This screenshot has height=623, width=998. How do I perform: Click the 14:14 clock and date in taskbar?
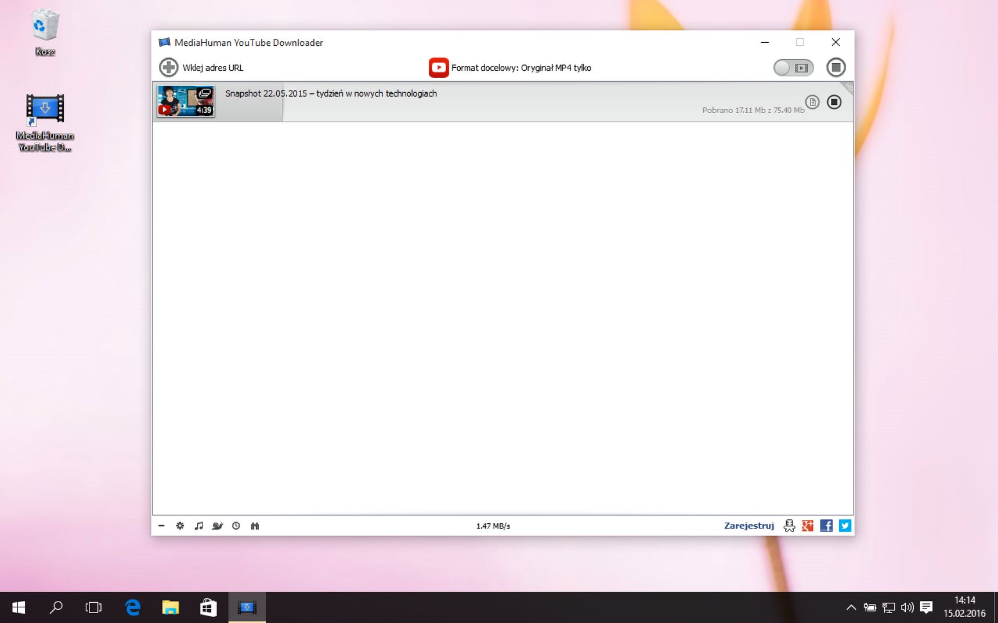click(964, 607)
